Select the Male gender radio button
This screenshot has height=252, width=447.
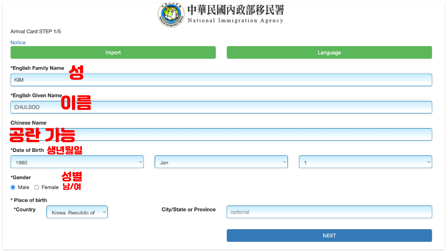pos(13,187)
